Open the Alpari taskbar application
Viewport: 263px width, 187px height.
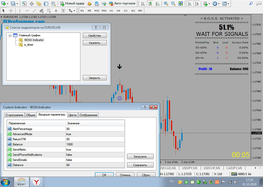pos(21,182)
